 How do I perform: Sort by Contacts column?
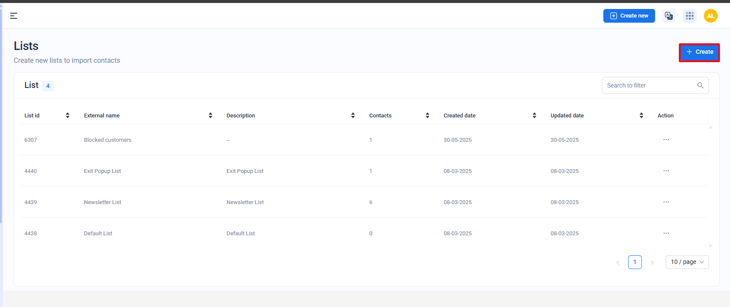point(427,115)
